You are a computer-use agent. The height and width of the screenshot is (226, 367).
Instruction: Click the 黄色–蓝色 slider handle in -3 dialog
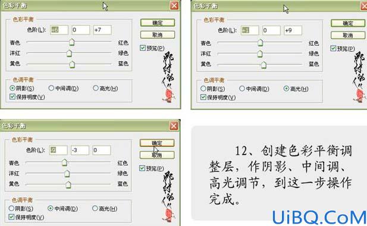point(68,184)
